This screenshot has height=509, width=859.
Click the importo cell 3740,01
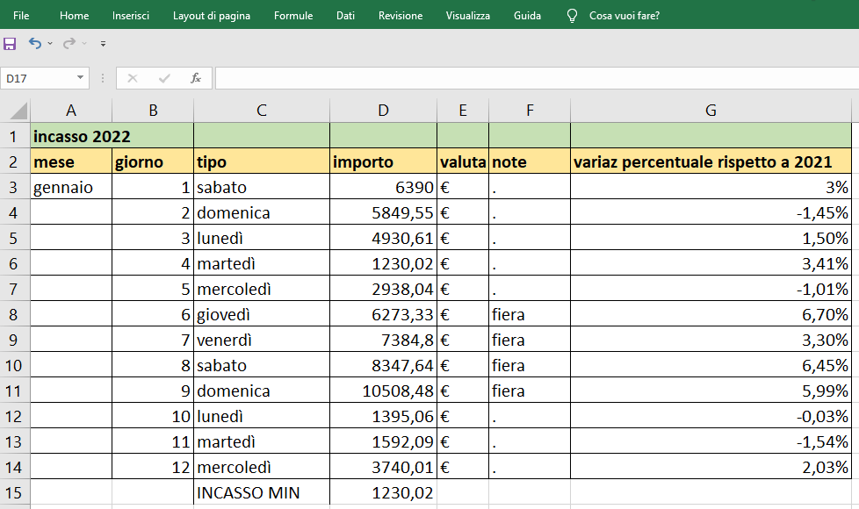(384, 467)
